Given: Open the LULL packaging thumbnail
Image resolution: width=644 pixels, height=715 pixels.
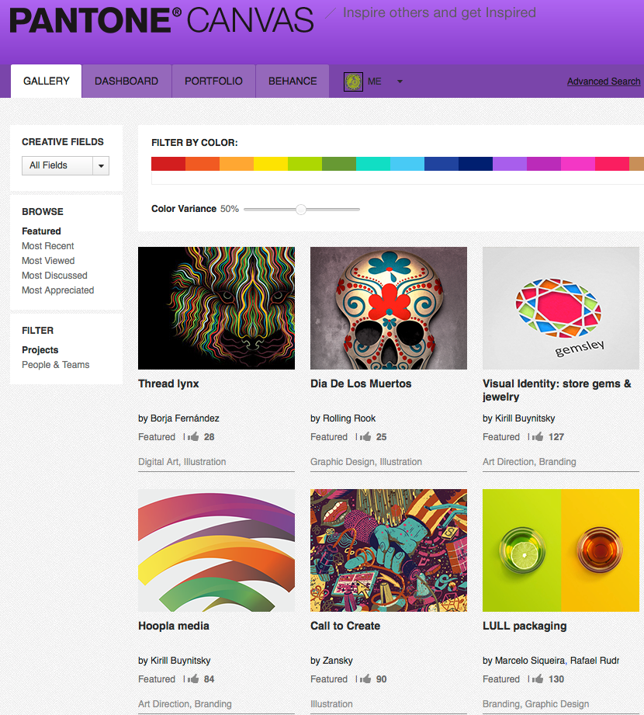Looking at the screenshot, I should [561, 550].
